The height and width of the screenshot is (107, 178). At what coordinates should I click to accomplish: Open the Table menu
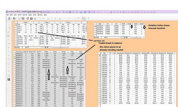[30, 15]
